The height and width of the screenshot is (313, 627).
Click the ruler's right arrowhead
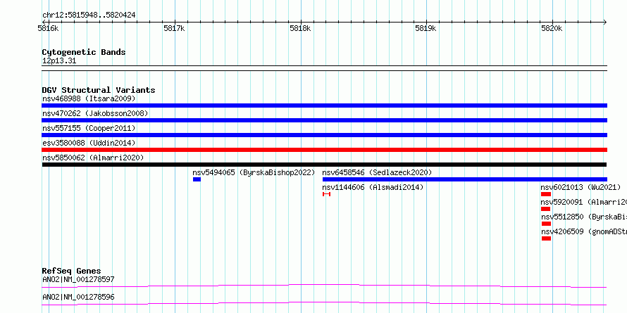tap(605, 23)
